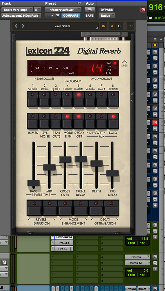The width and height of the screenshot is (165, 291).
Task: Toggle the DECAY OPT button
Action: point(79,121)
